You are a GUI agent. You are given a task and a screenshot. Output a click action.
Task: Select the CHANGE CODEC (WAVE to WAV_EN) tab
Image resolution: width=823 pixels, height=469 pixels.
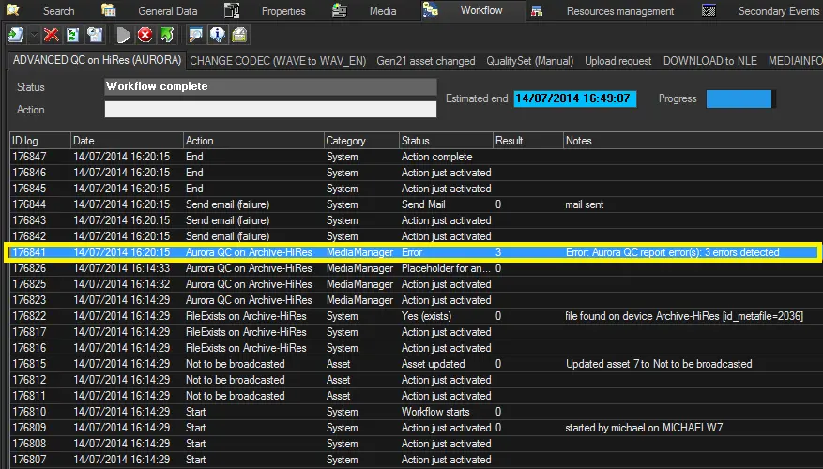(x=279, y=61)
